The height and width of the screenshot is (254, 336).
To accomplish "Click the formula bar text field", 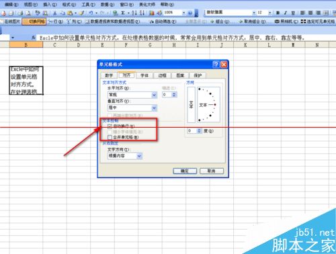I will pyautogui.click(x=187, y=38).
